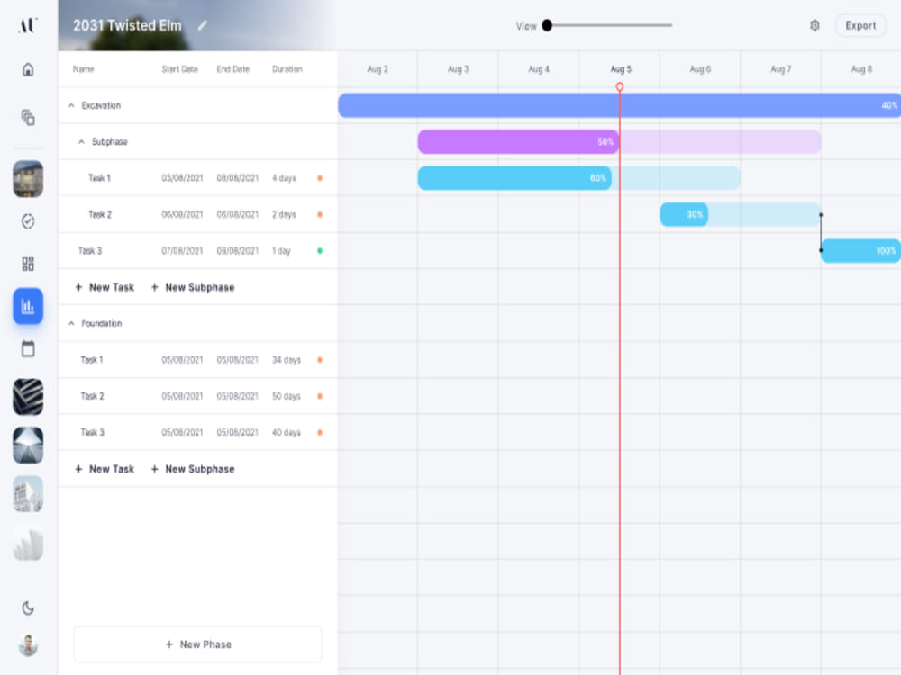The height and width of the screenshot is (675, 901).
Task: Click the 2 days duration cell
Action: tap(284, 214)
